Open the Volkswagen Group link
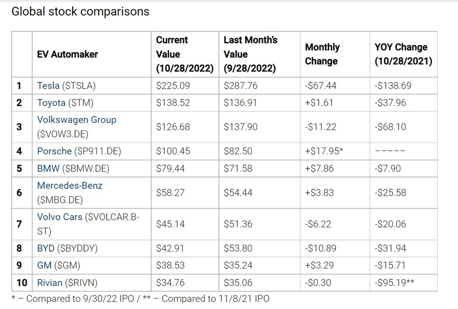The image size is (458, 309). [76, 120]
